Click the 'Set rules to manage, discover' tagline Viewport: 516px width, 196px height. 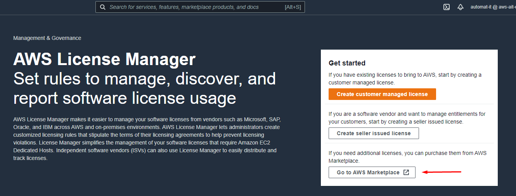coord(144,88)
